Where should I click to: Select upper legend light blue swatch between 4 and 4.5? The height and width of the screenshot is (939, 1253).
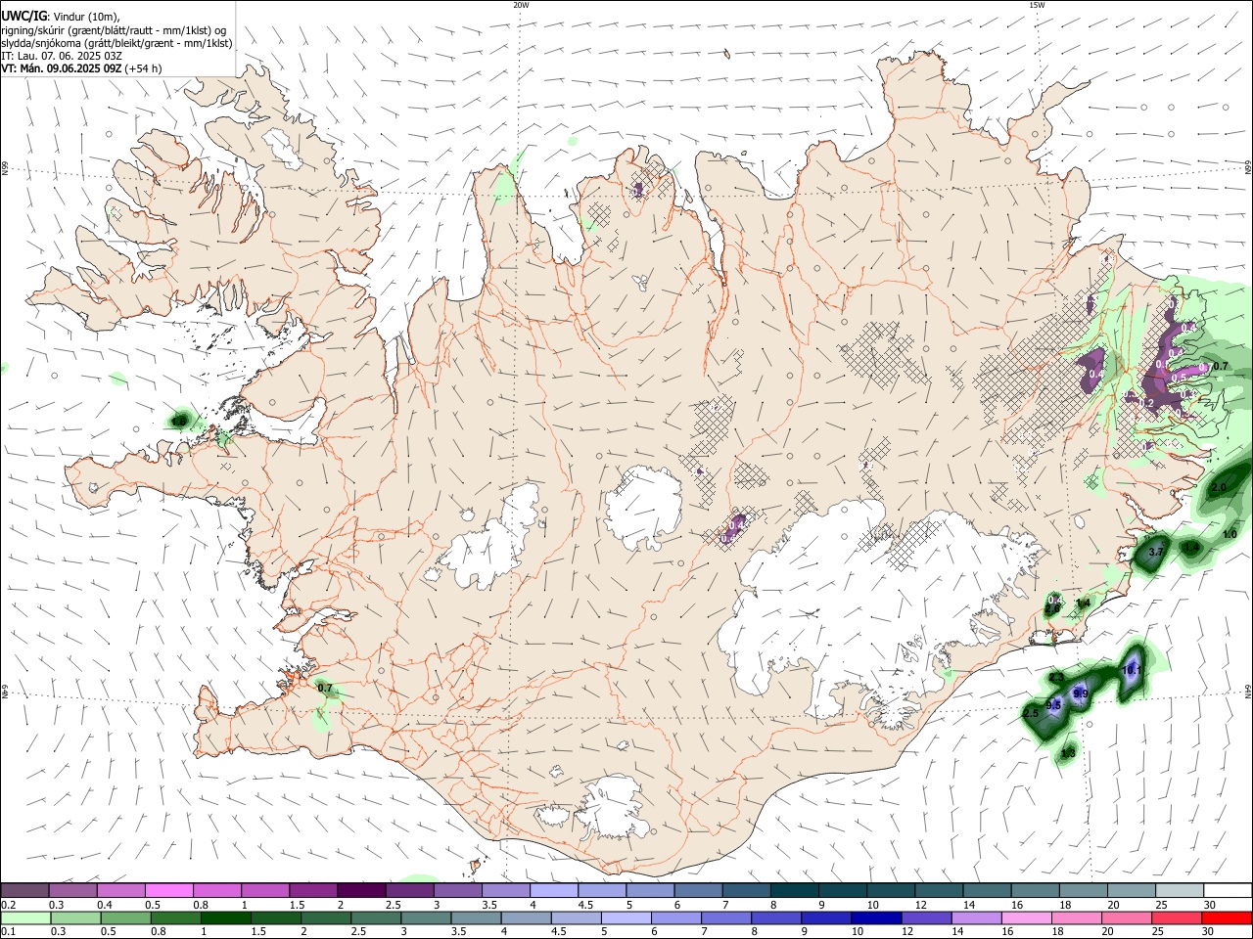[x=554, y=890]
